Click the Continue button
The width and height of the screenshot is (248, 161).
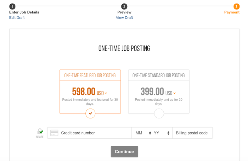pyautogui.click(x=124, y=152)
